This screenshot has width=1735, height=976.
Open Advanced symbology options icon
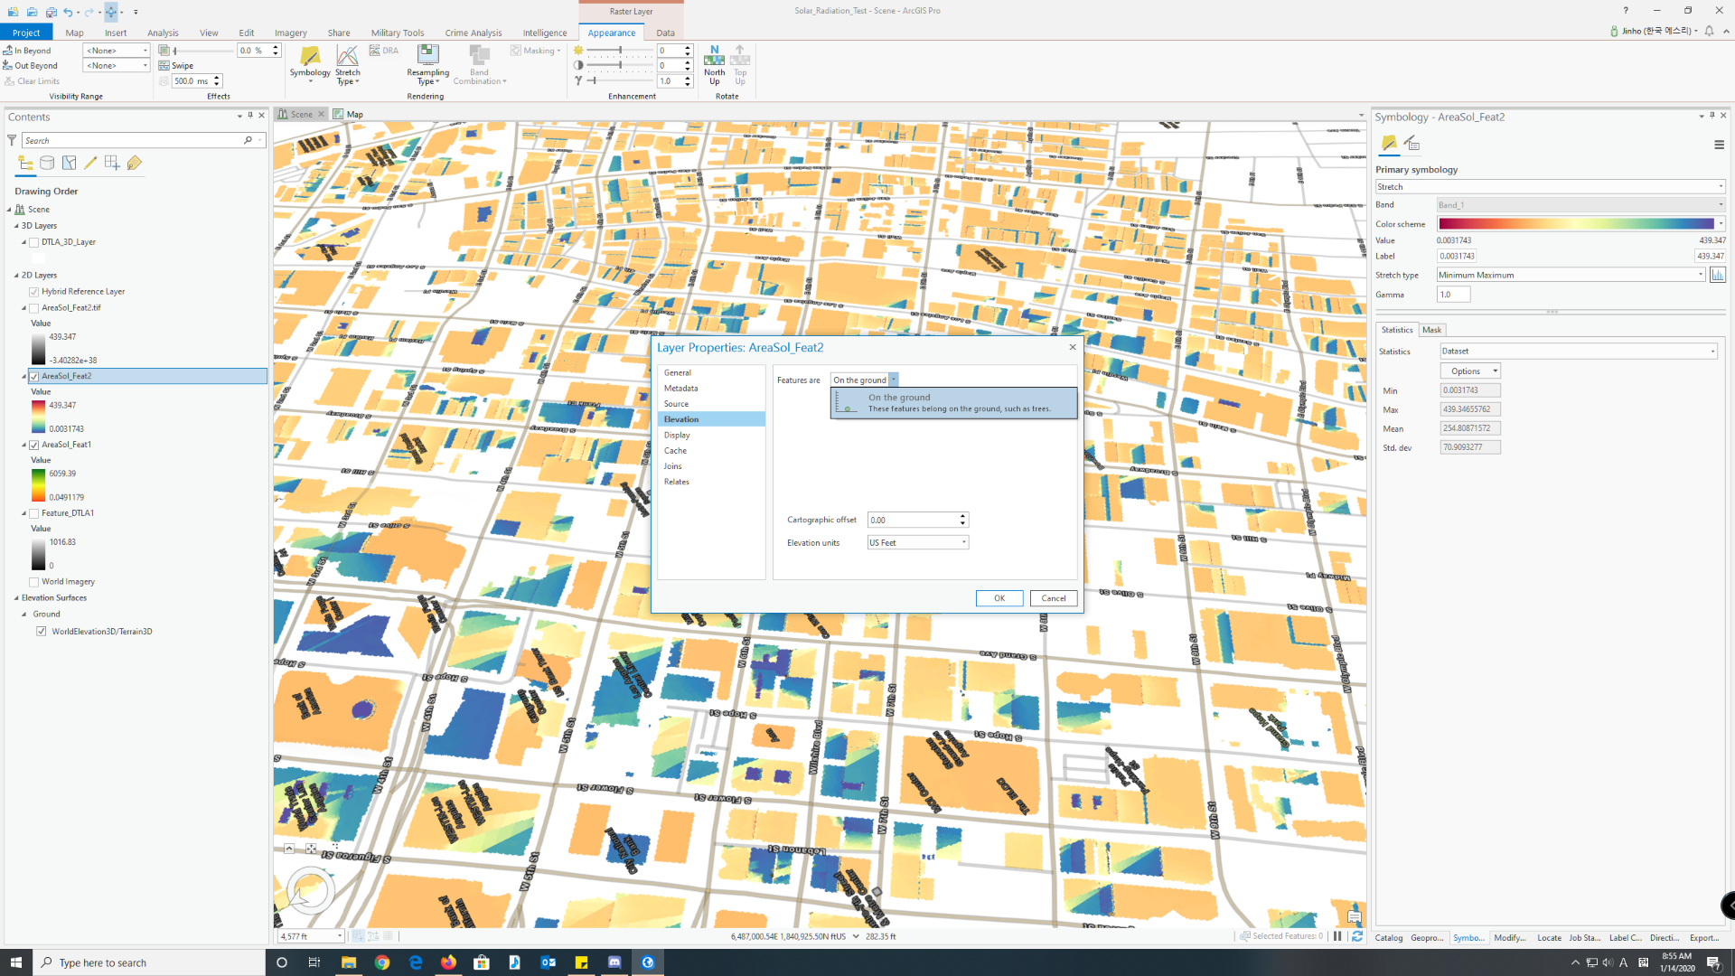pyautogui.click(x=1411, y=143)
